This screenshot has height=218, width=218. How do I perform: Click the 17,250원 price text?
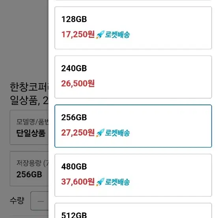coord(78,34)
